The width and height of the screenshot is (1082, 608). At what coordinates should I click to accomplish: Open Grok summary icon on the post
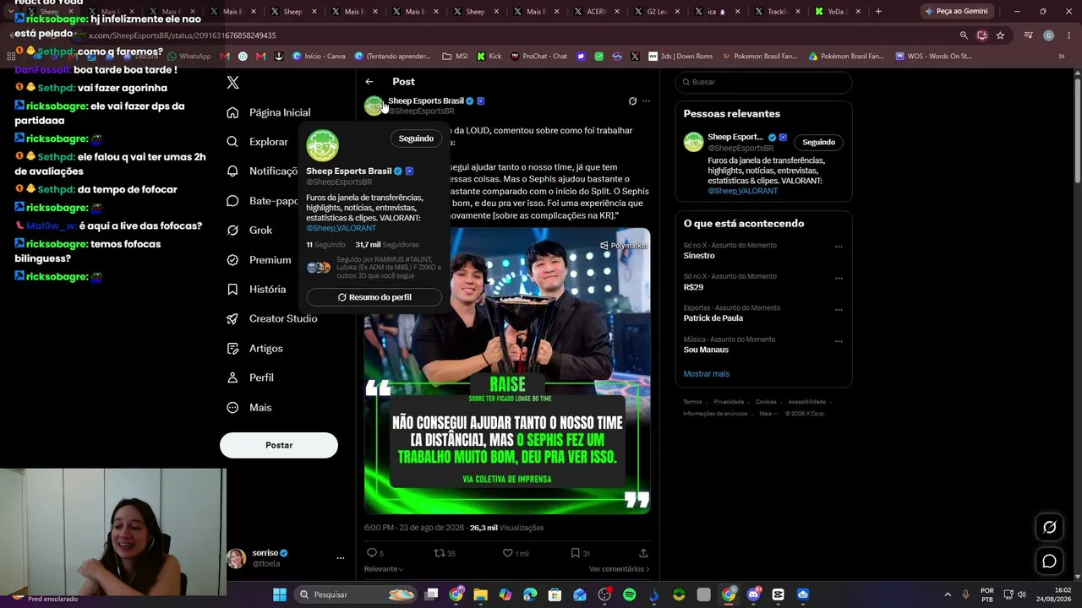coord(632,101)
